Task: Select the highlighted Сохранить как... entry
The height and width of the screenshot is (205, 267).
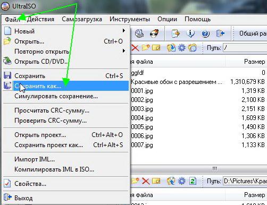Action: pyautogui.click(x=66, y=86)
